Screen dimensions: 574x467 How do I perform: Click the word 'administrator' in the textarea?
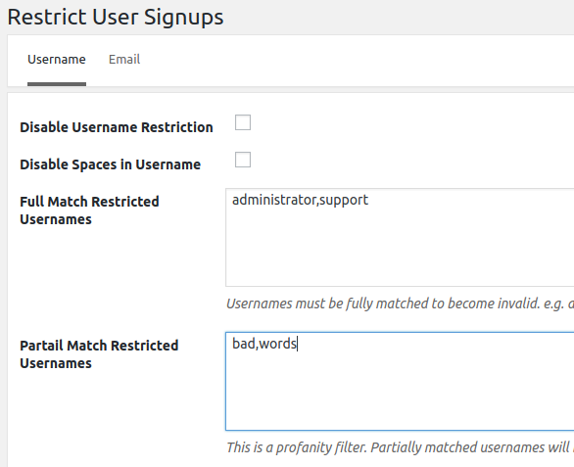click(x=274, y=200)
